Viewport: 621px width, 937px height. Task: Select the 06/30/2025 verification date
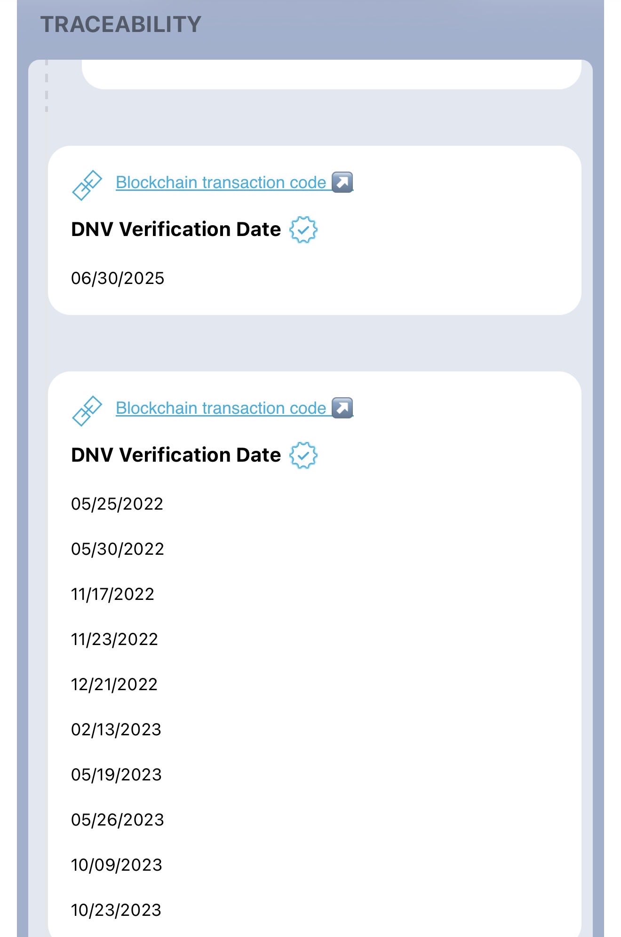coord(118,278)
